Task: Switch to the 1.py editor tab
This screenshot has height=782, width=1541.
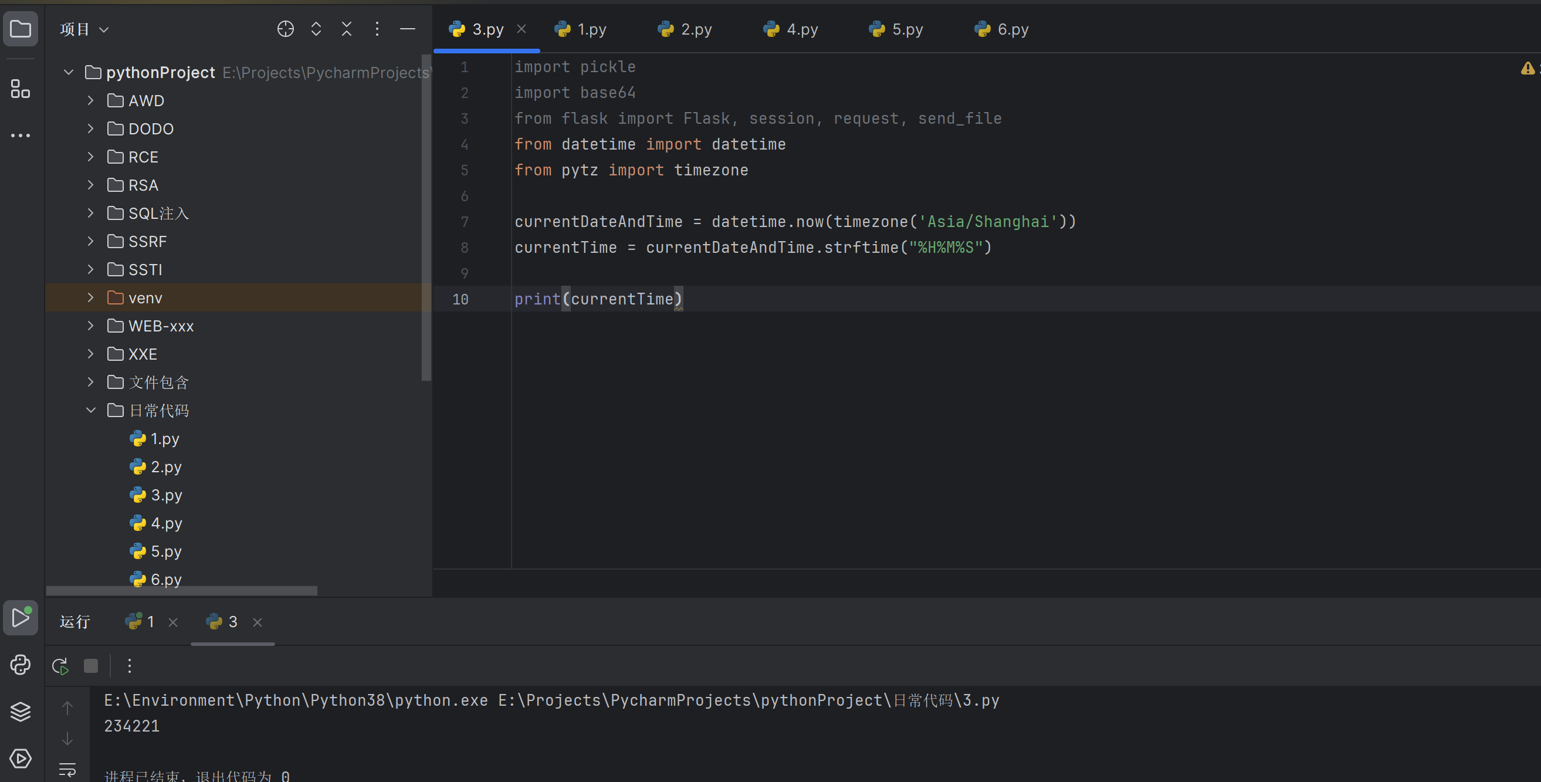Action: pos(580,29)
